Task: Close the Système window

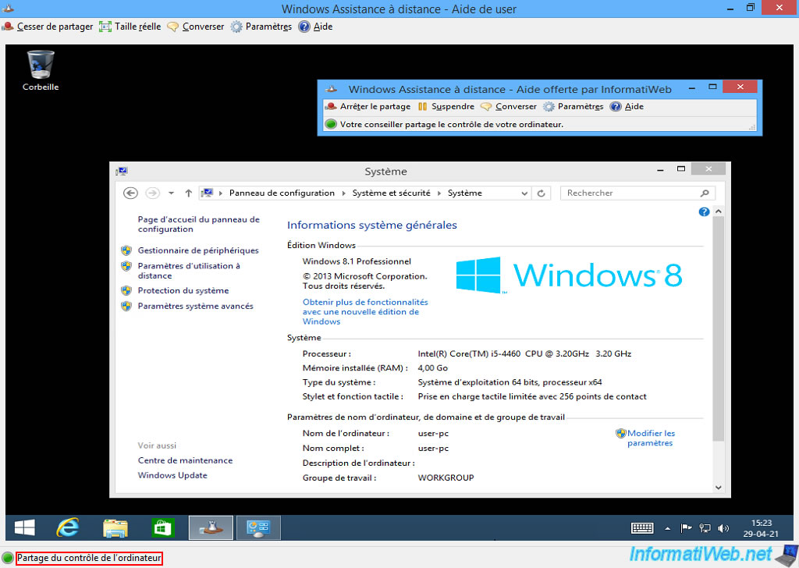Action: 708,169
